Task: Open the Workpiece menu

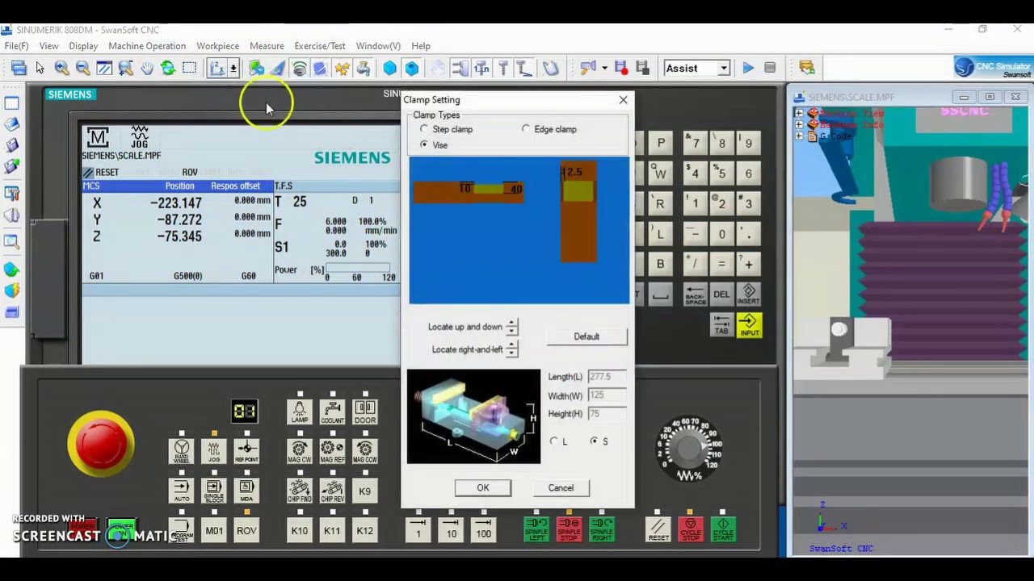Action: pos(218,46)
